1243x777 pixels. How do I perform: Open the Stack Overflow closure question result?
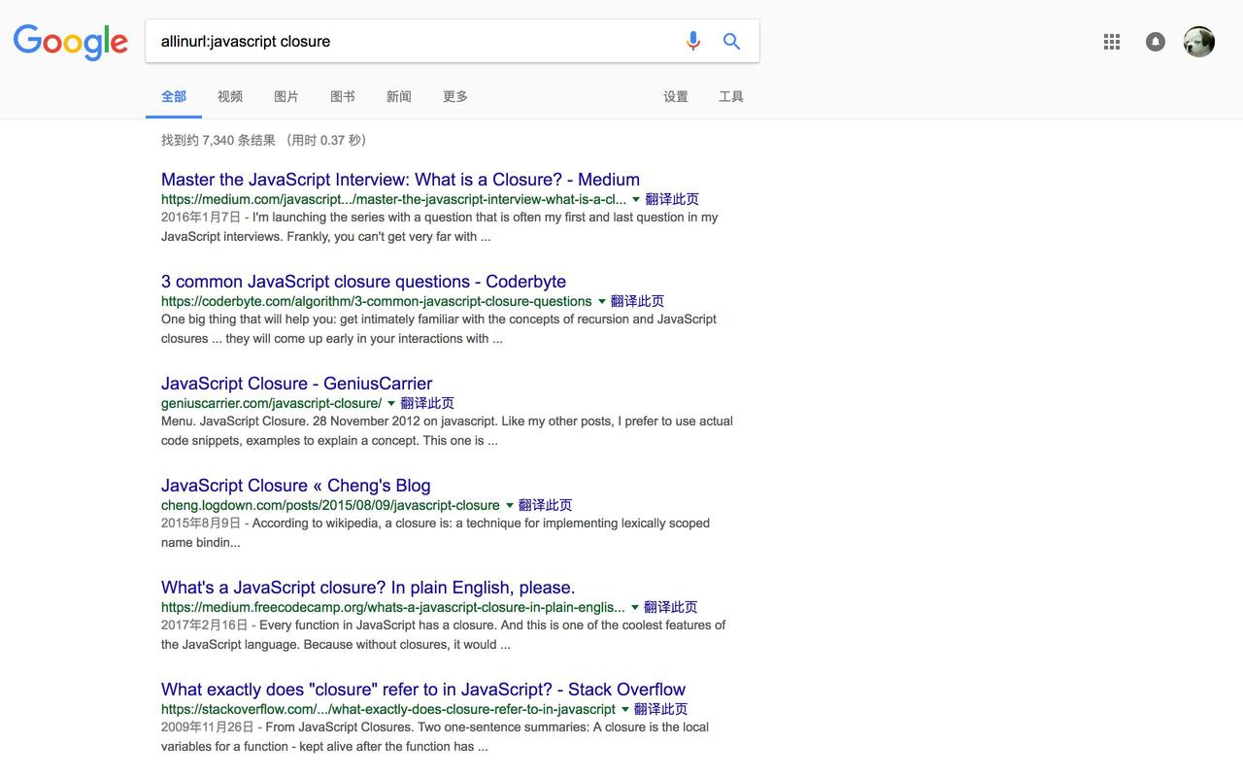click(x=423, y=690)
